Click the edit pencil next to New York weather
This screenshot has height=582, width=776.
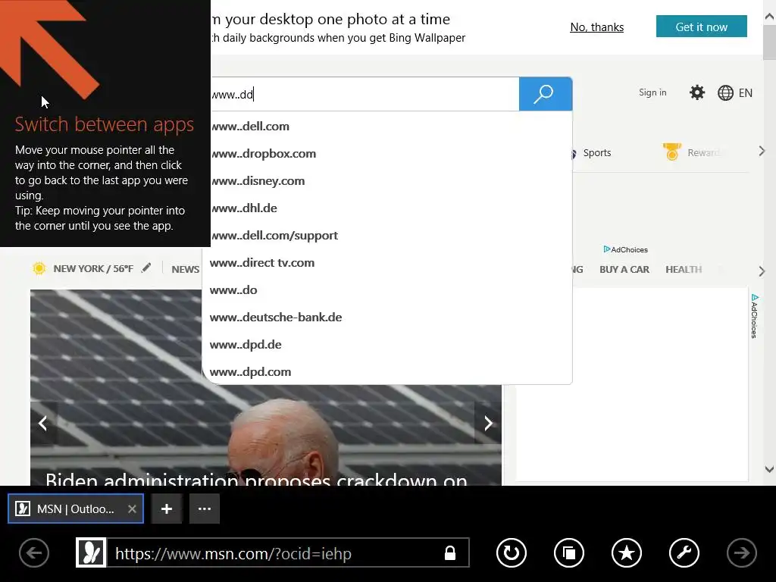[146, 268]
